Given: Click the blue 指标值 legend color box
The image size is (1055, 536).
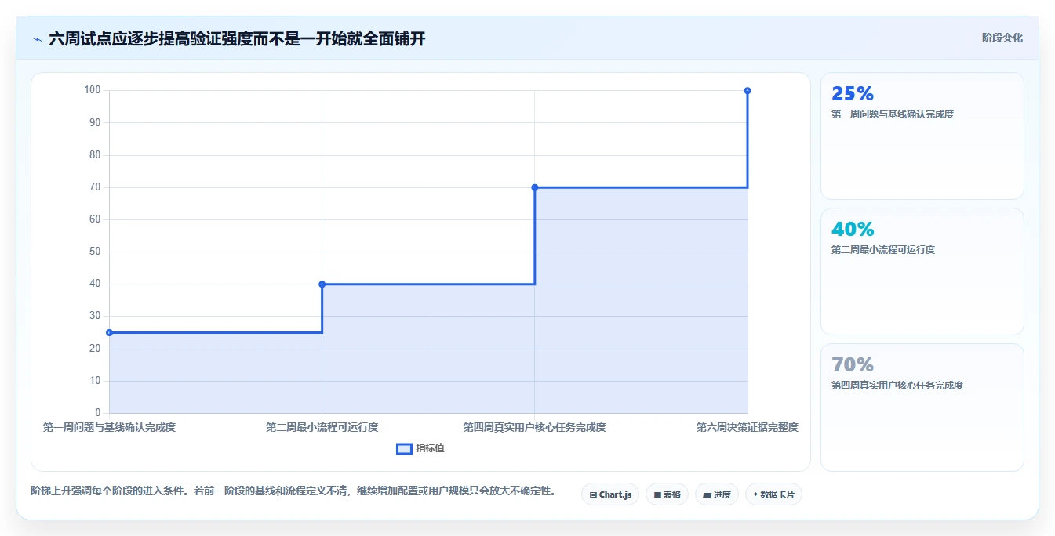Looking at the screenshot, I should tap(404, 448).
